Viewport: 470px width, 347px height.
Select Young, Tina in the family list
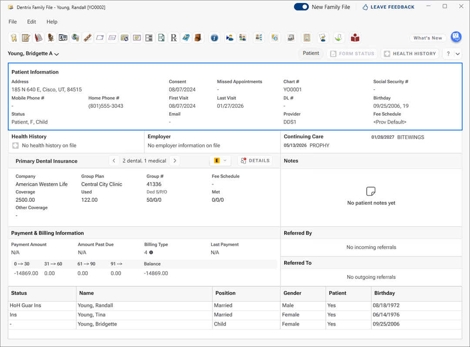coord(91,314)
